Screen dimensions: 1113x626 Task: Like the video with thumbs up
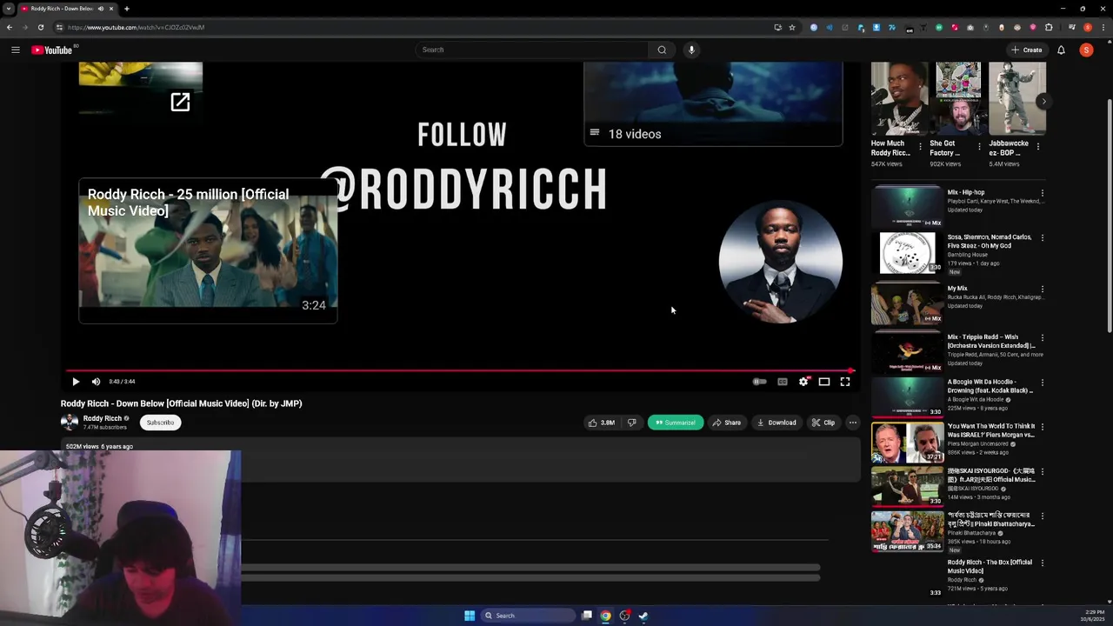click(x=602, y=423)
